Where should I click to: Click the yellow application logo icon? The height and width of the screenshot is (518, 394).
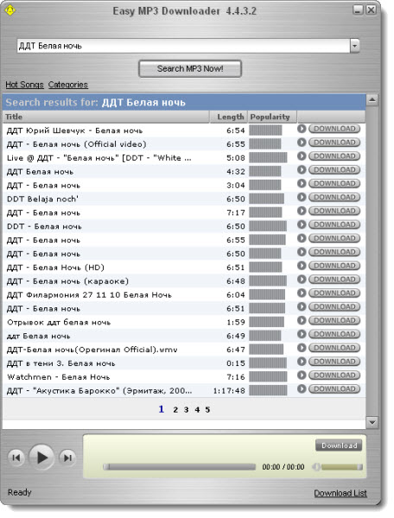pos(10,10)
